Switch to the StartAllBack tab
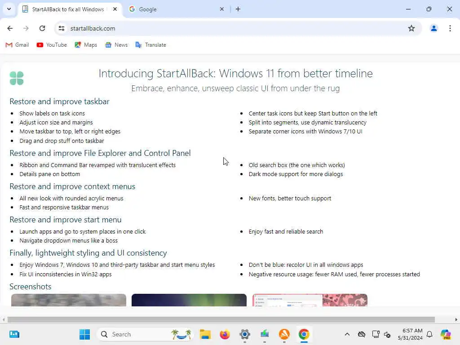This screenshot has height=345, width=460. pyautogui.click(x=68, y=9)
